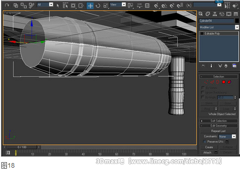Select Vertex sub-object level

(206, 82)
